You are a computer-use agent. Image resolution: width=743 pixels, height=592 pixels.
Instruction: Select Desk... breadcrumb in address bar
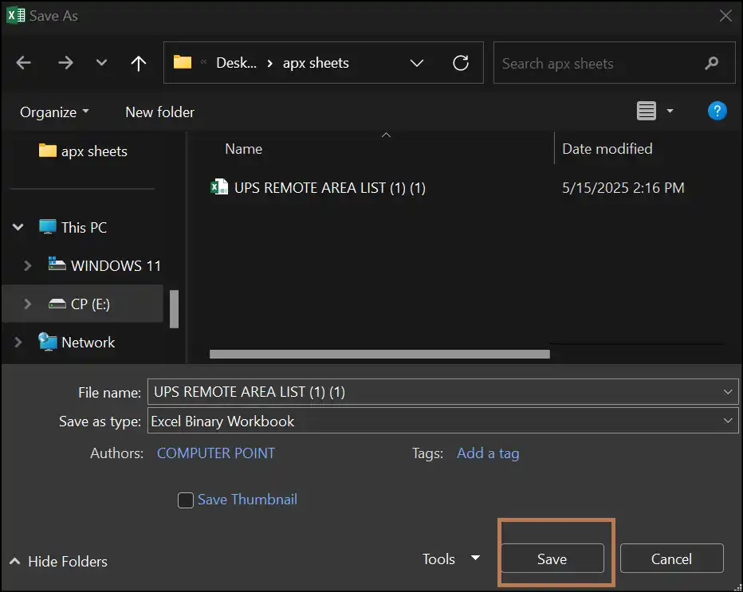236,62
